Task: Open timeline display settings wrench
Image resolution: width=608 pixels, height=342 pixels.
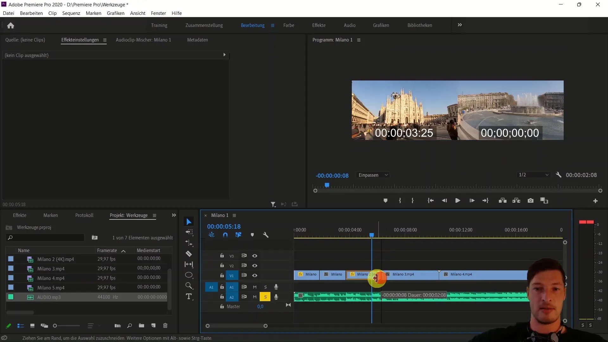Action: click(x=266, y=235)
